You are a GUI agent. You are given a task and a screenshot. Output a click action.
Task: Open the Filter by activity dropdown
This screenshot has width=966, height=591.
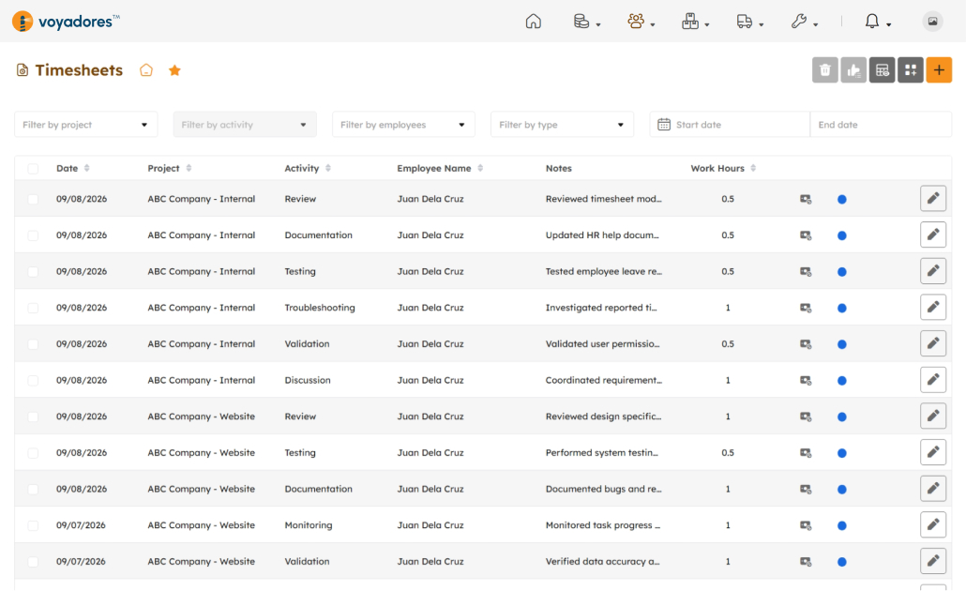click(x=245, y=125)
